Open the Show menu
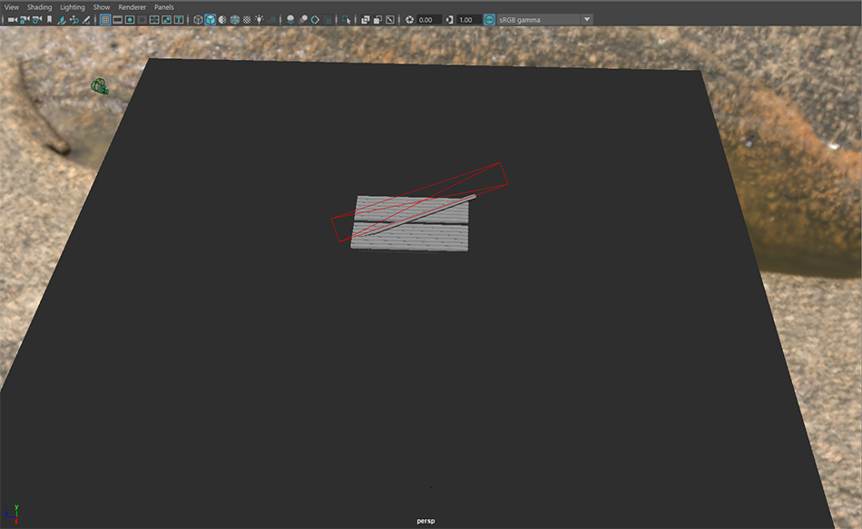The image size is (862, 529). click(102, 7)
